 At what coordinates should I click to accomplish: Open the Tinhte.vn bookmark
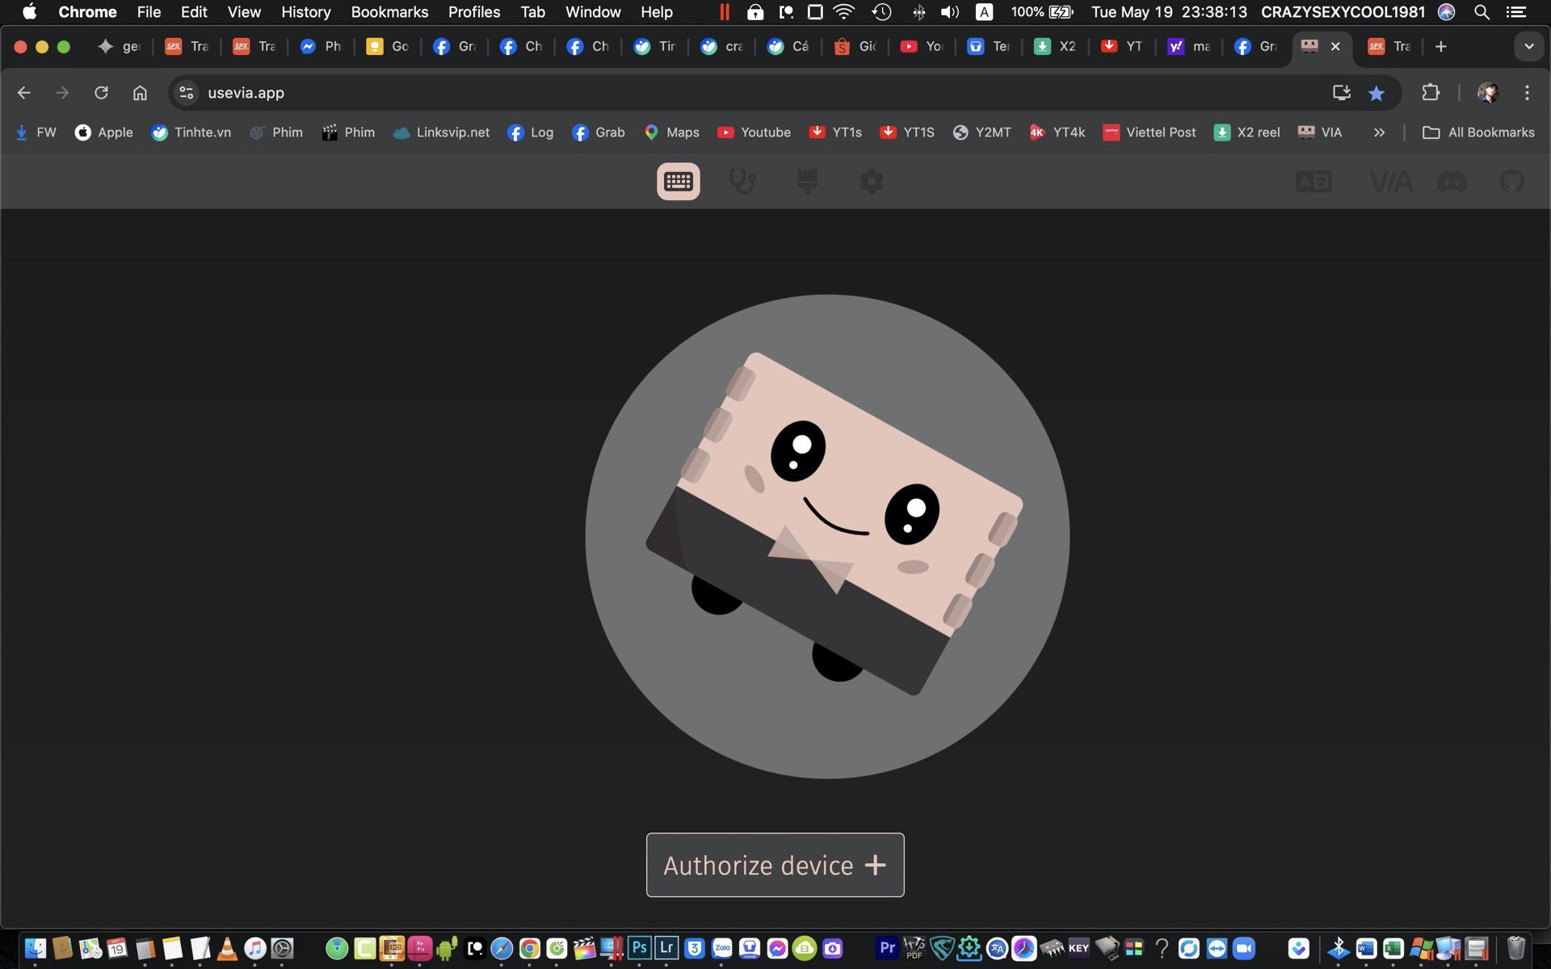191,132
